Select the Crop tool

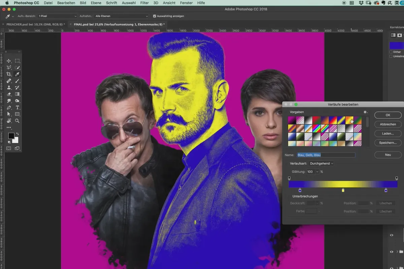[x=9, y=74]
